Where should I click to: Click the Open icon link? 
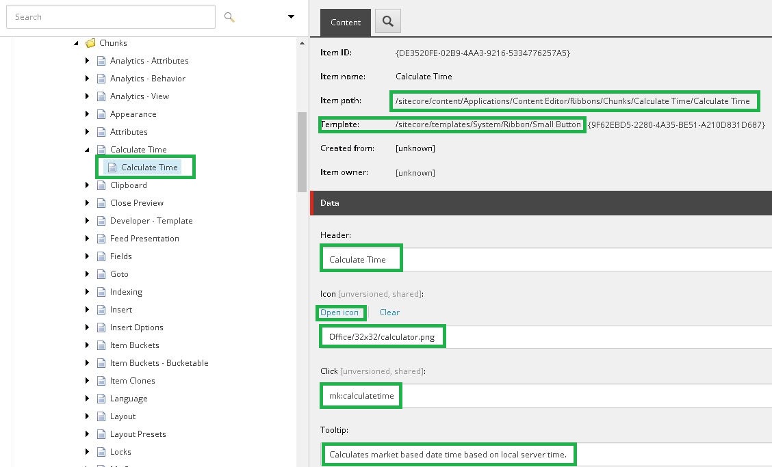339,312
